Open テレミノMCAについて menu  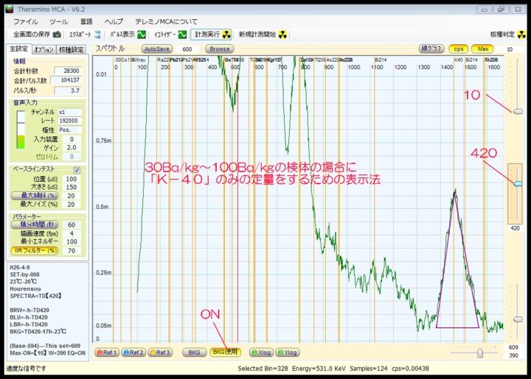point(166,21)
